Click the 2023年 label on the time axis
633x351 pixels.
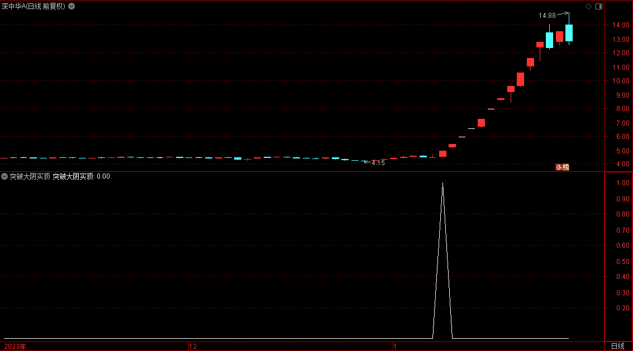tap(15, 346)
